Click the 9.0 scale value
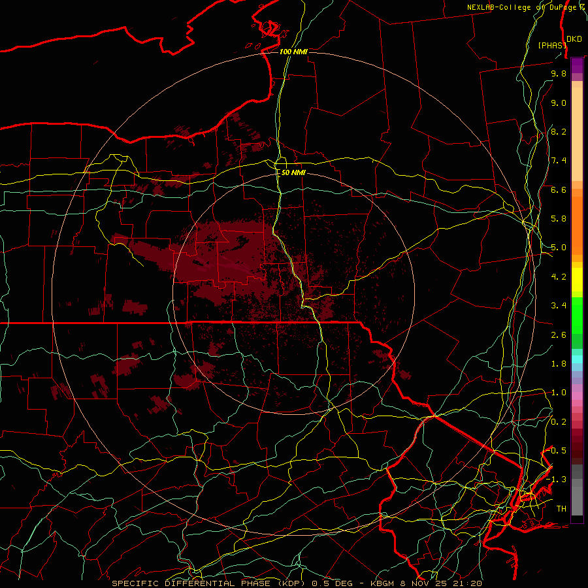The height and width of the screenshot is (588, 588). [x=559, y=103]
